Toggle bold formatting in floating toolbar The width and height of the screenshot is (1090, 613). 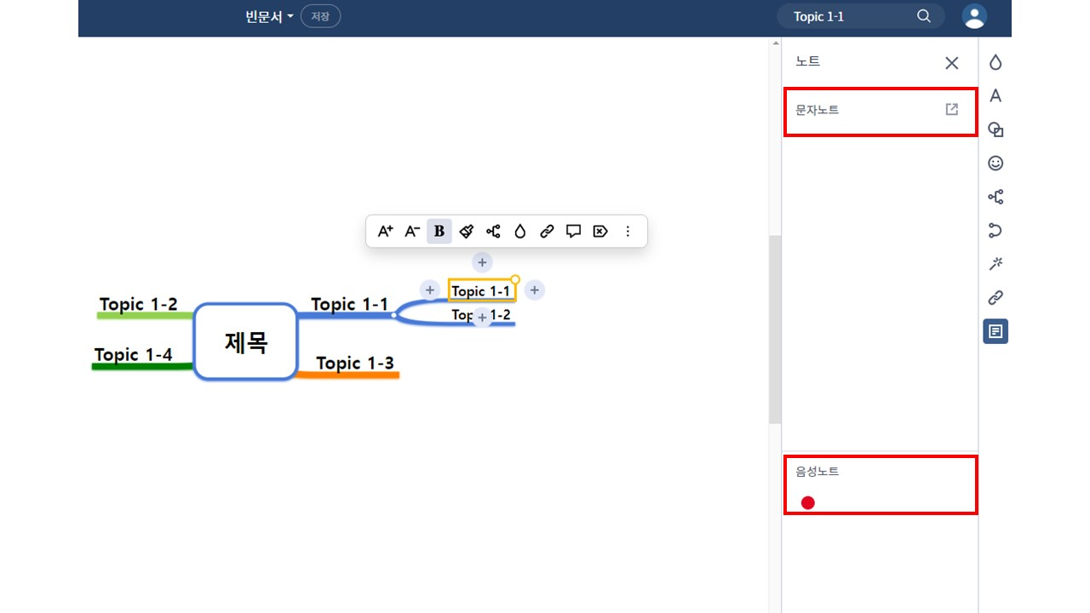coord(439,231)
